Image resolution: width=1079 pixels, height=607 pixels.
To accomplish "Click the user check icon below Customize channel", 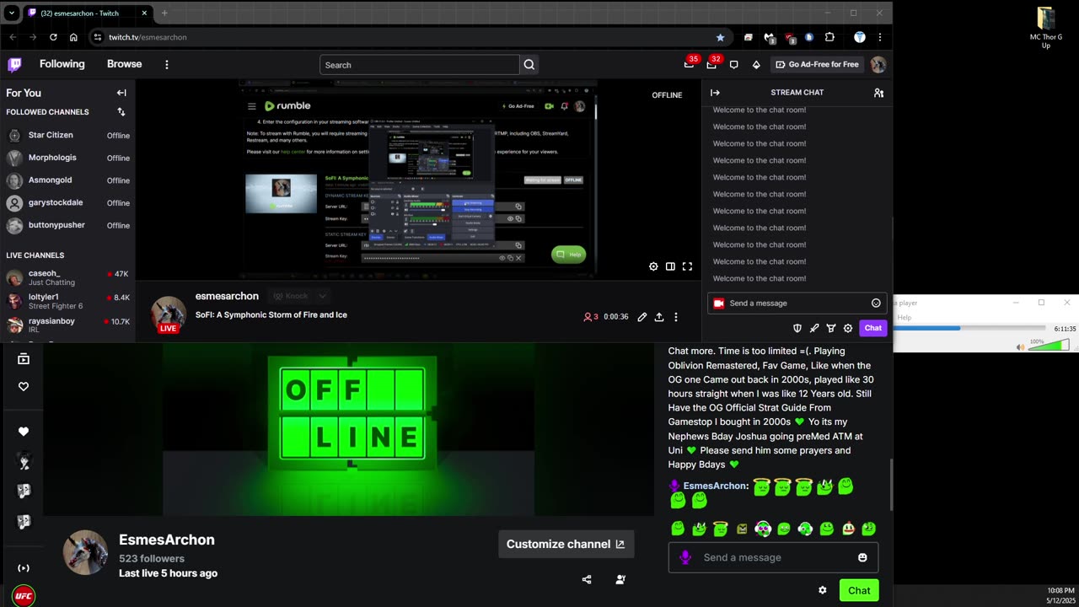I will (620, 579).
